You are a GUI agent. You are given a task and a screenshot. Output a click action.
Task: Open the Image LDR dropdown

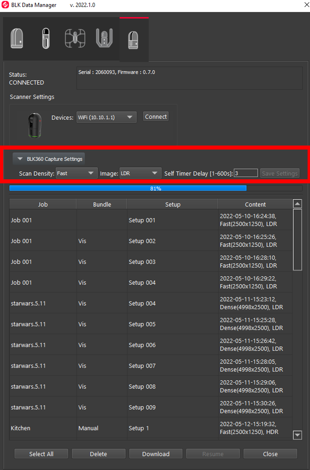[141, 173]
